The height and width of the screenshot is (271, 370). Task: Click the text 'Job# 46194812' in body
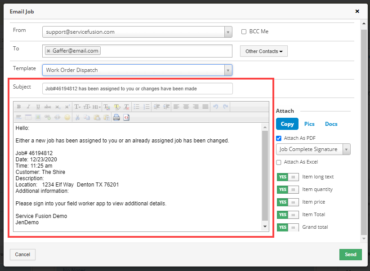(x=34, y=153)
